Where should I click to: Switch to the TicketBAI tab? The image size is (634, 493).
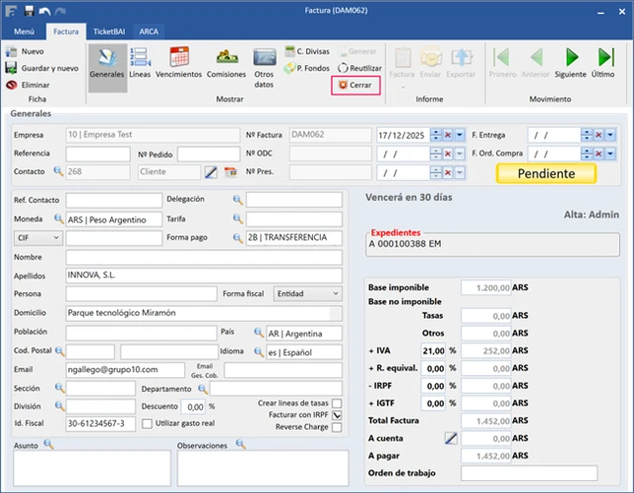click(x=108, y=32)
